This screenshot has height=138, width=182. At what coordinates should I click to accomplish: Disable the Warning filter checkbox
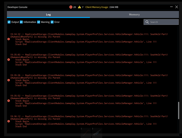point(39,22)
